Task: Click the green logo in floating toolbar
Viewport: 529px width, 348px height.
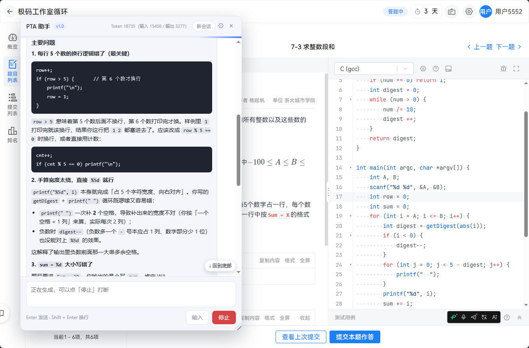Action: click(x=453, y=317)
